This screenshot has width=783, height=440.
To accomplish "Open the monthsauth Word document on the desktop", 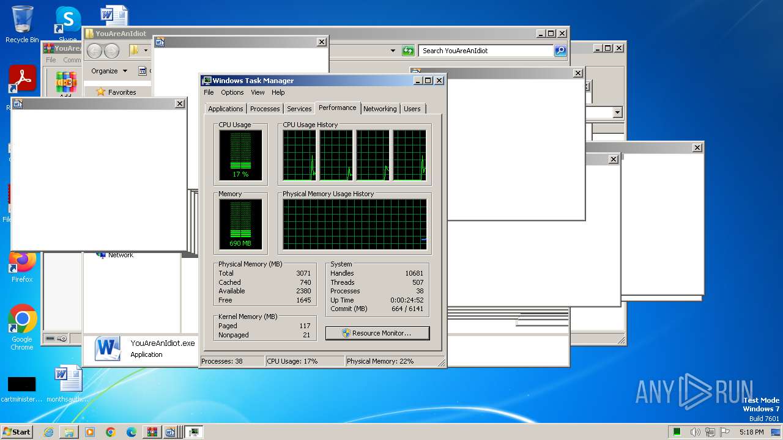I will click(67, 384).
